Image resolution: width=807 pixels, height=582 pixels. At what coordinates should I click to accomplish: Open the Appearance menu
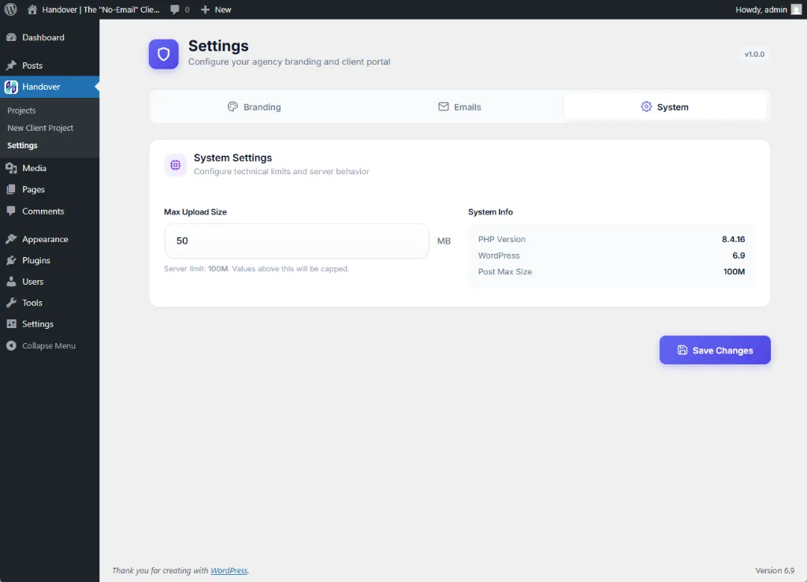[45, 239]
